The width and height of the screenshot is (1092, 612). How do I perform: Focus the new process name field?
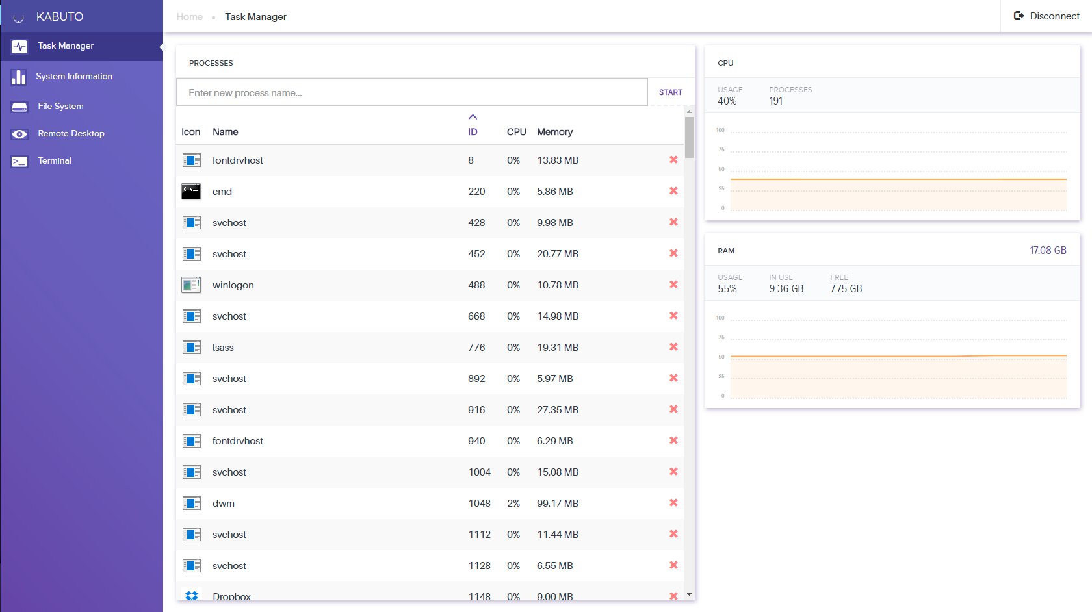[412, 92]
